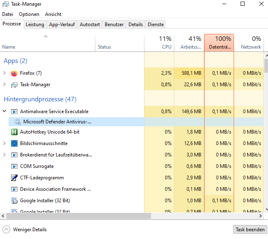
Task: Click the Google Installer (32 Bit) icon
Action: pyautogui.click(x=14, y=201)
